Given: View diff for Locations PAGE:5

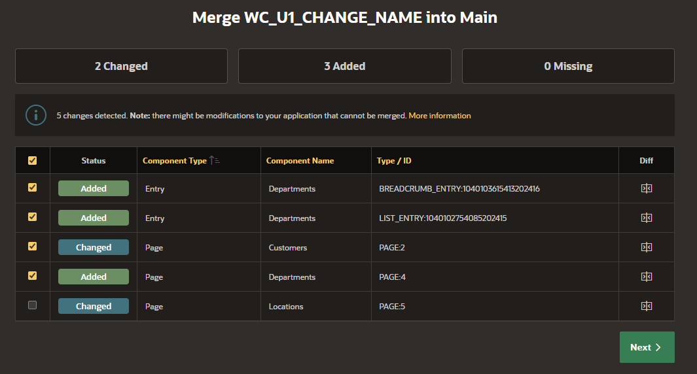Looking at the screenshot, I should click(x=647, y=306).
